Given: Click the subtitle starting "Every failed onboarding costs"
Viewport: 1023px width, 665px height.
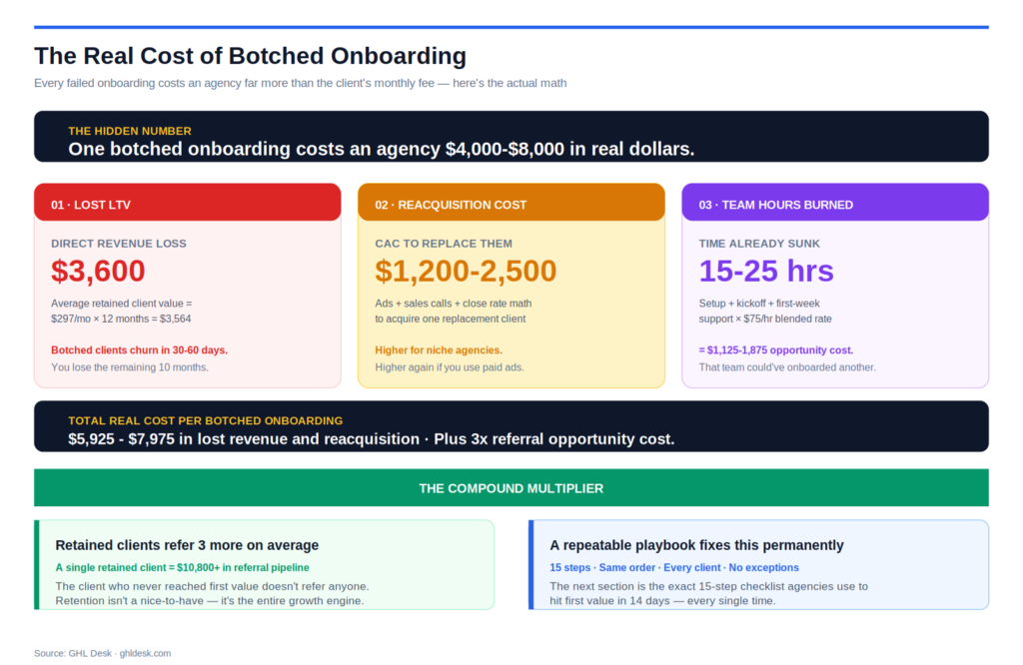Looking at the screenshot, I should tap(300, 83).
